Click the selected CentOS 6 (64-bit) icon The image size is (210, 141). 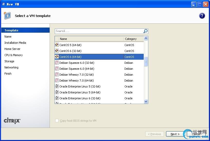57,57
